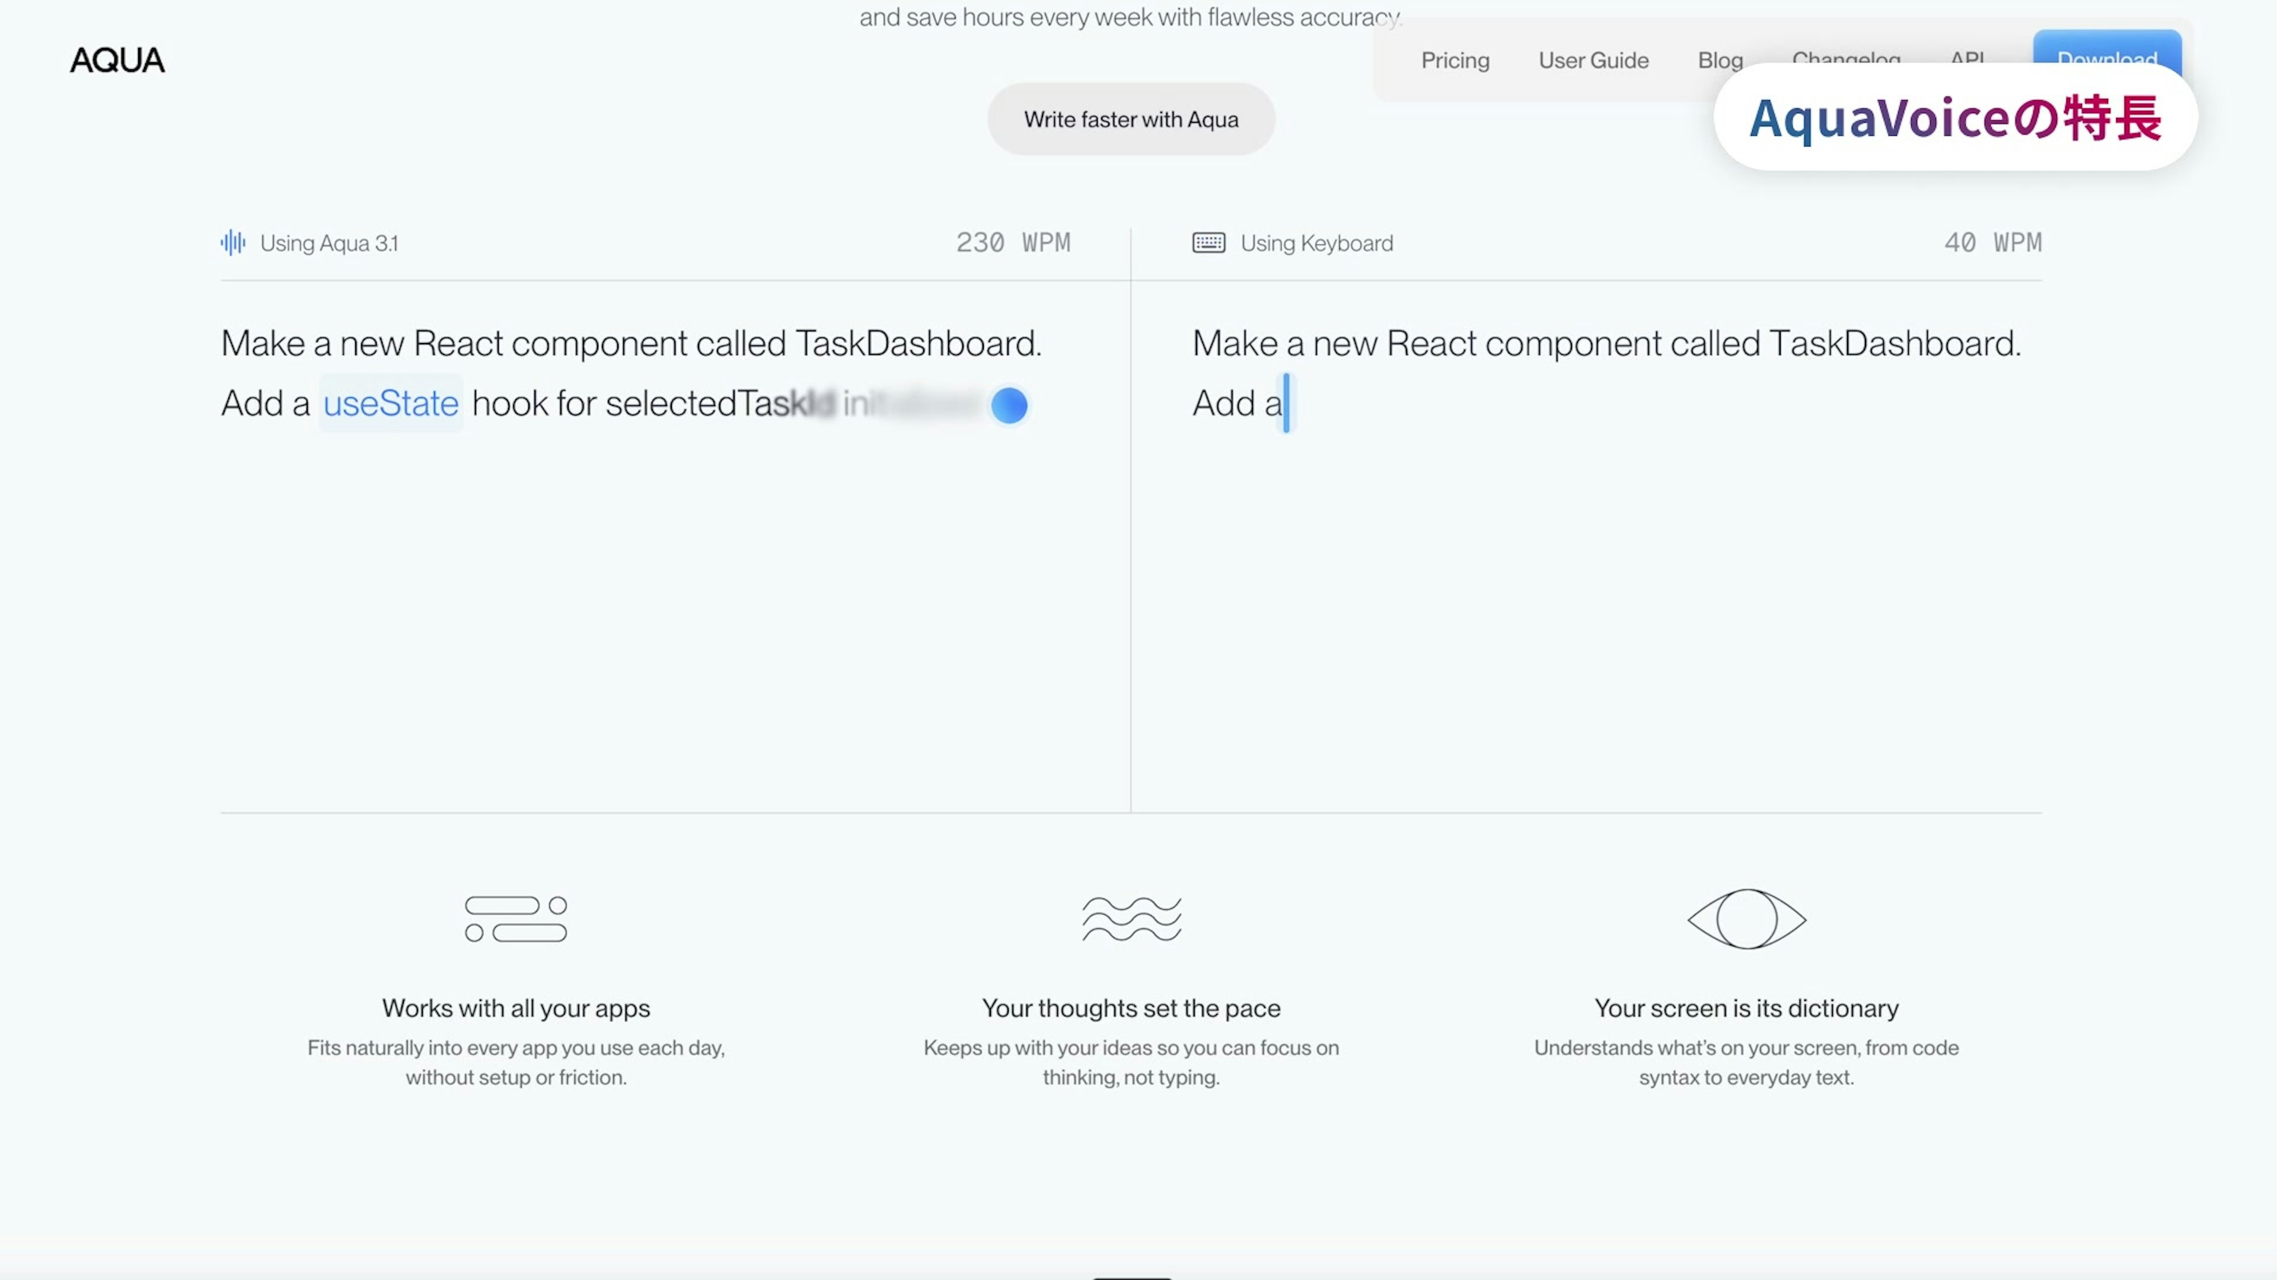Click the highlighted useState keyword

[391, 404]
